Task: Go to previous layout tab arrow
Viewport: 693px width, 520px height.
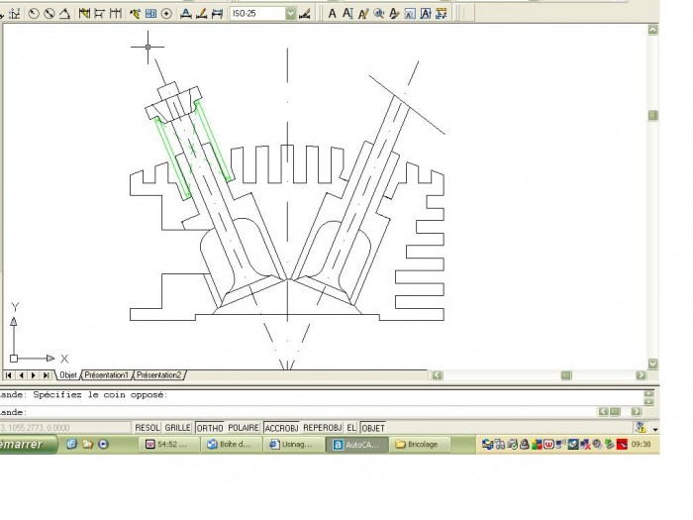Action: pyautogui.click(x=21, y=375)
